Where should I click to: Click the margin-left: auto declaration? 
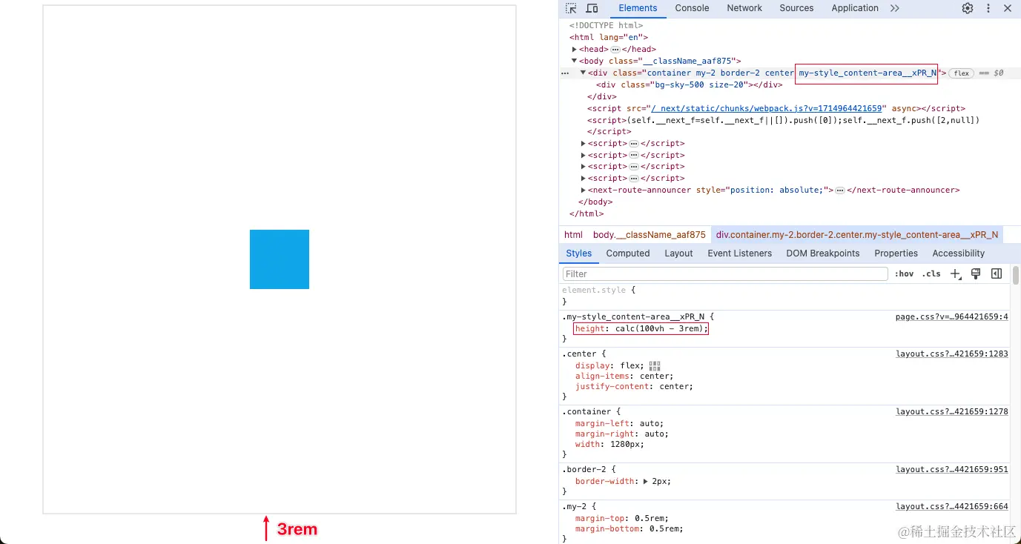(x=619, y=424)
